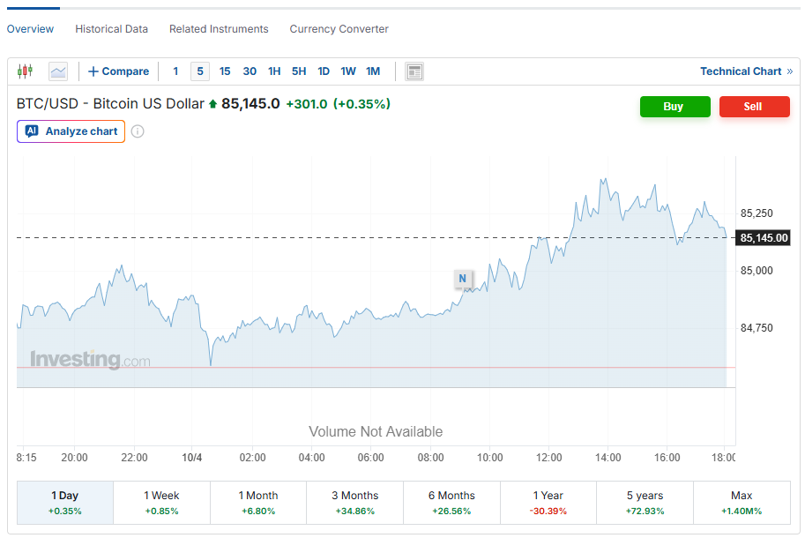This screenshot has height=538, width=805.
Task: Open the Historical Data tab
Action: click(111, 29)
